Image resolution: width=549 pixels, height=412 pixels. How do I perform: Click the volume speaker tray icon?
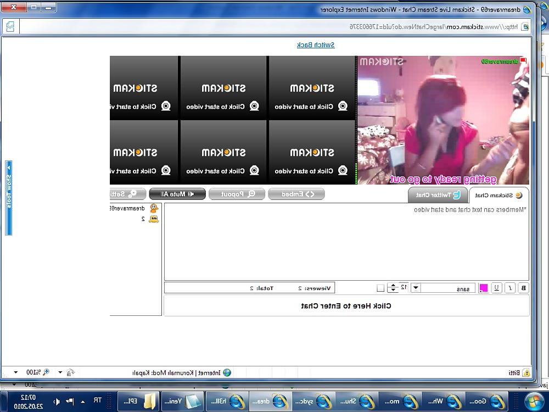[x=57, y=401]
